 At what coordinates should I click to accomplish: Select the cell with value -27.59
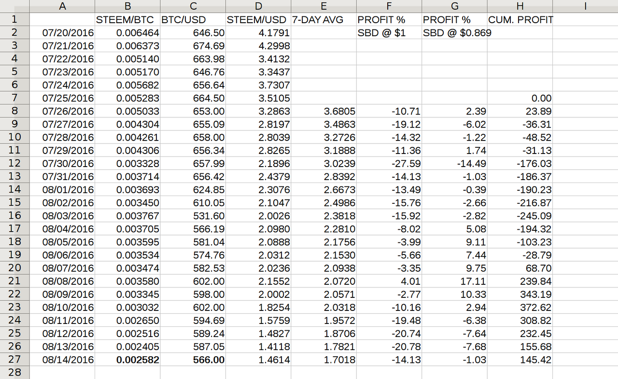pyautogui.click(x=389, y=163)
